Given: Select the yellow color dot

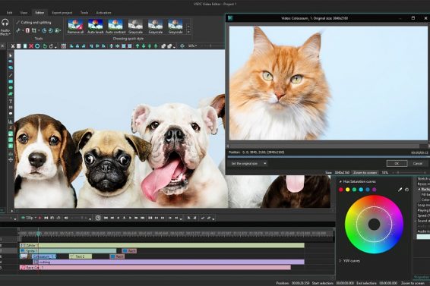Looking at the screenshot, I should tap(347, 190).
